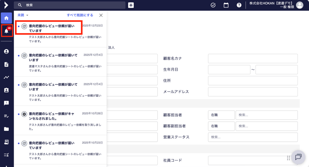Open the receipt icon in sidebar
Viewport: 309px width, 167px height.
(x=6, y=142)
